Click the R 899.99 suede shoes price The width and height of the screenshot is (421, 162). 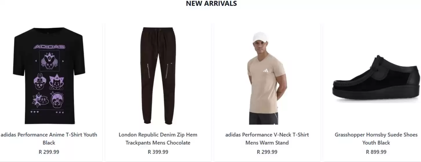[376, 152]
